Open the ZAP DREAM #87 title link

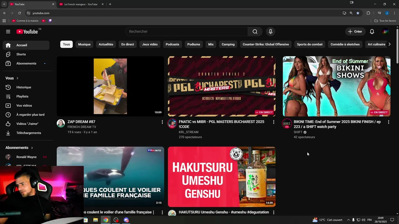coord(81,122)
